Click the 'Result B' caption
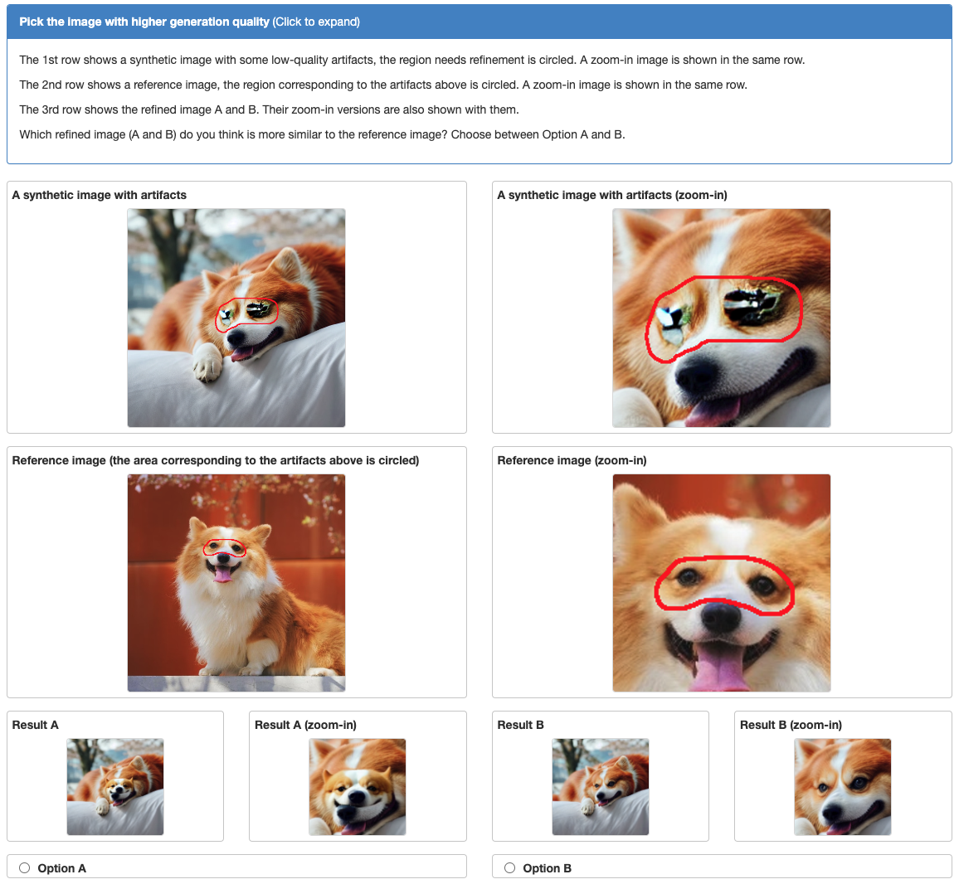This screenshot has height=884, width=959. pyautogui.click(x=520, y=725)
